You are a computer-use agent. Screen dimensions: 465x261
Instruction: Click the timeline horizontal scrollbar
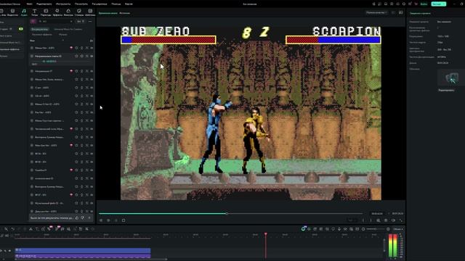point(90,260)
